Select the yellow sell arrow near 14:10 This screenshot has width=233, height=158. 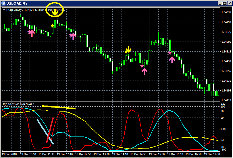[128, 49]
